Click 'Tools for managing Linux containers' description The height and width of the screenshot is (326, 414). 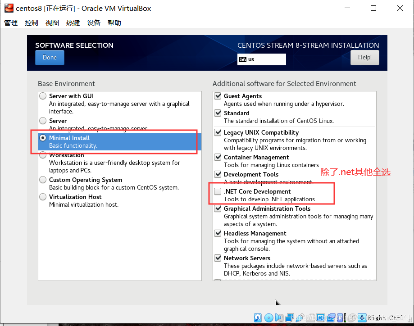pyautogui.click(x=272, y=165)
